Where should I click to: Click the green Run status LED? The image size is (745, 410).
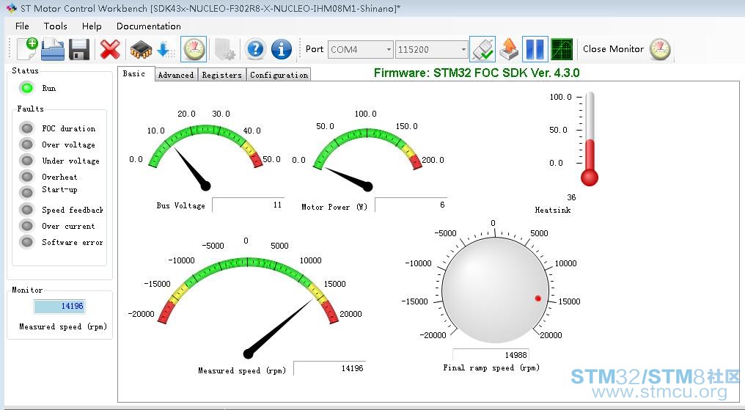(26, 88)
